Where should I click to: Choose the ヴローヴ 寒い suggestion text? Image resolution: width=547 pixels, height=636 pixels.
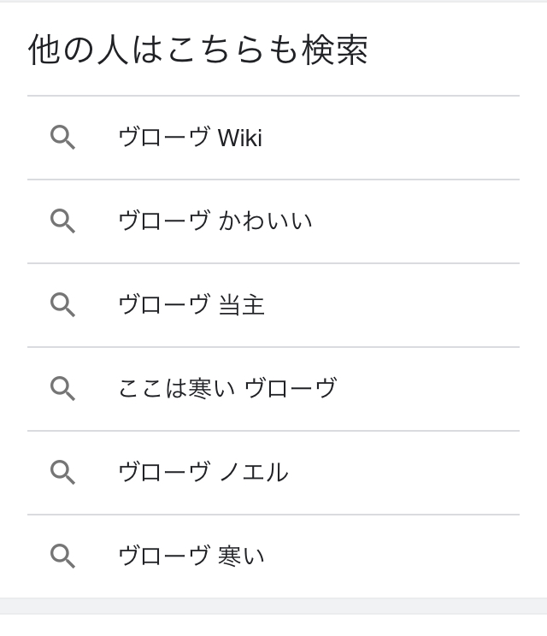[x=191, y=556]
